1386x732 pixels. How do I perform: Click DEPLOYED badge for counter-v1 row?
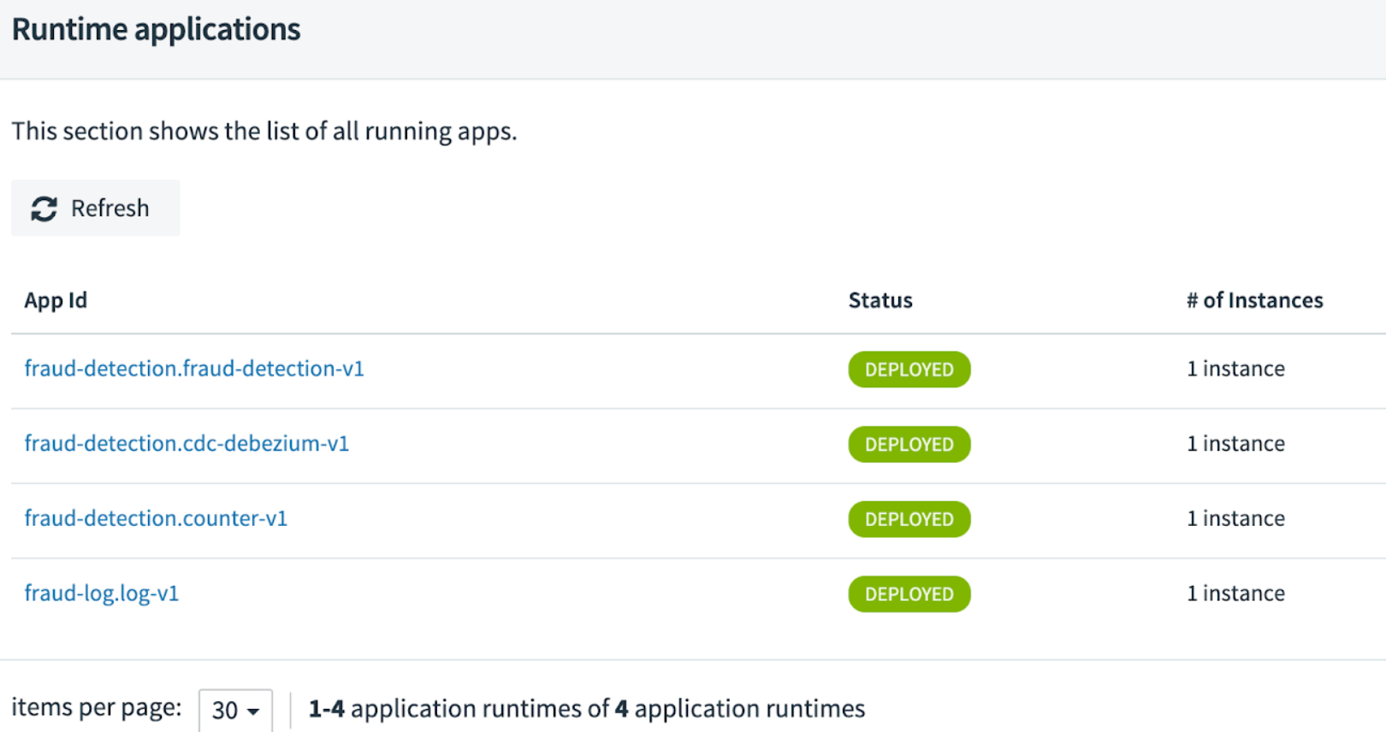point(909,519)
